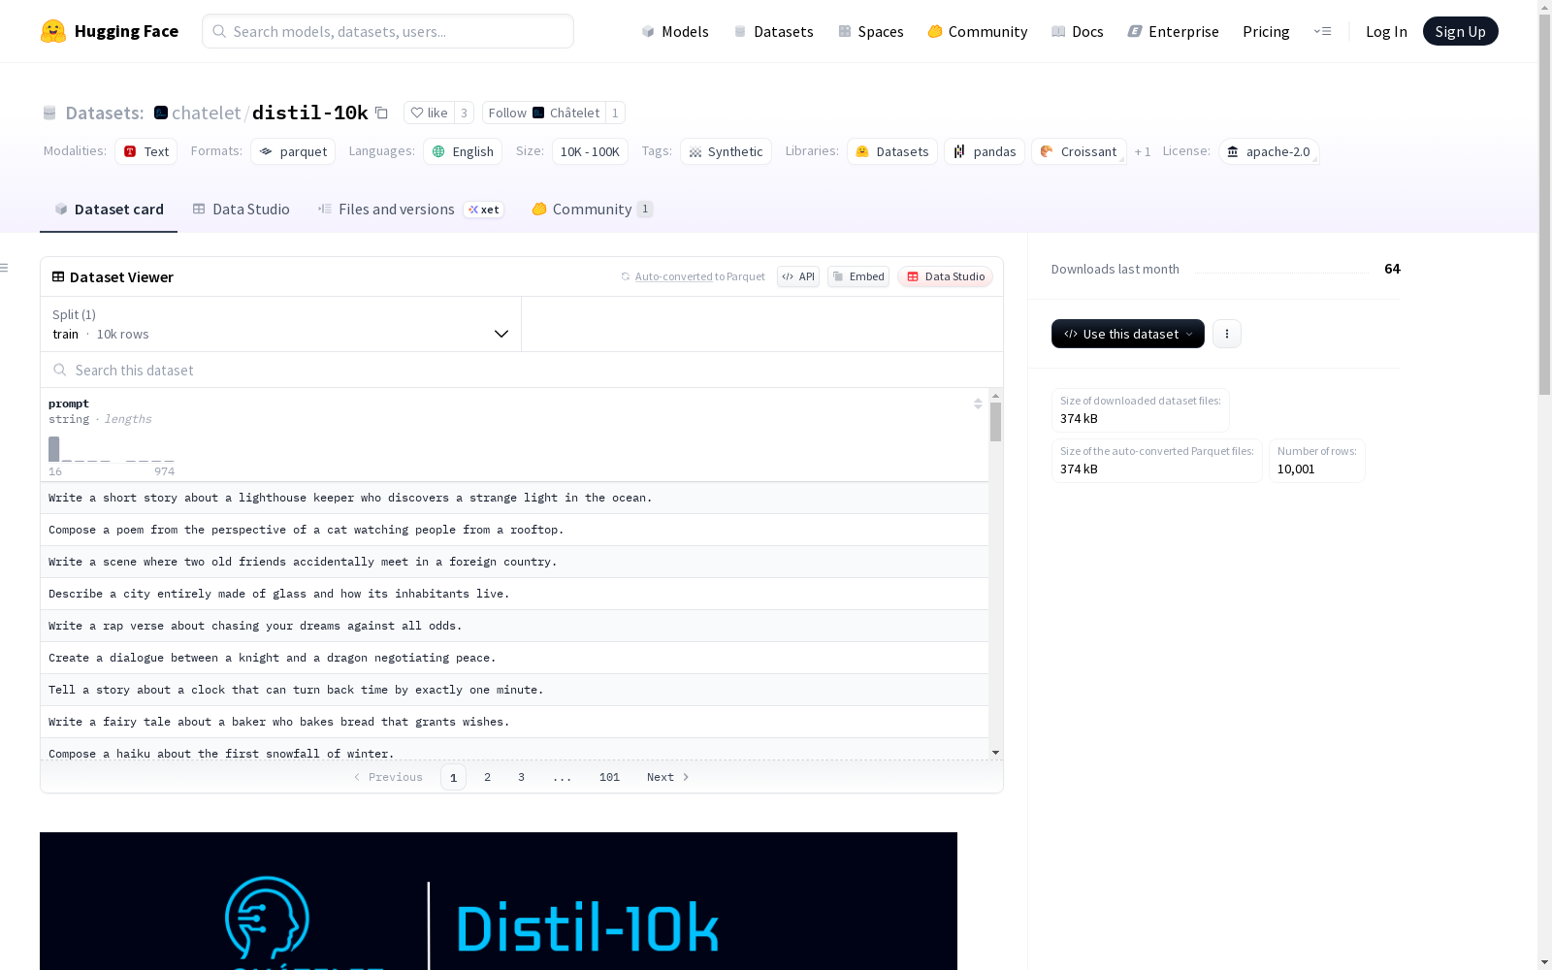Click the Embed button
Viewport: 1552px width, 970px height.
click(x=858, y=276)
